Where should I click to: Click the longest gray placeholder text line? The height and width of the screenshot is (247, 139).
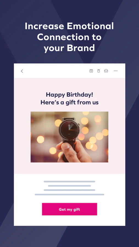tap(69, 195)
